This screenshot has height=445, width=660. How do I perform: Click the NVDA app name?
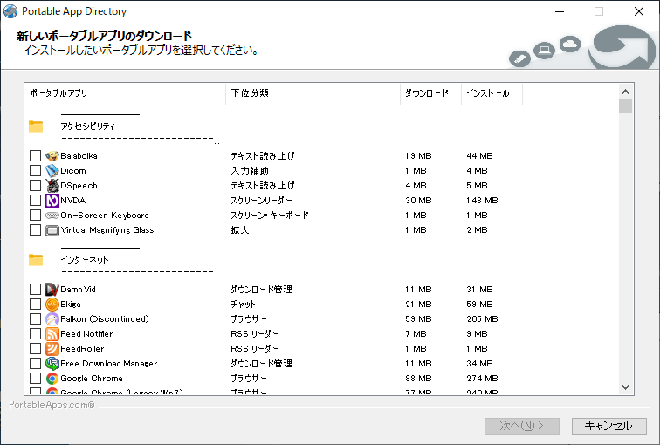(72, 200)
